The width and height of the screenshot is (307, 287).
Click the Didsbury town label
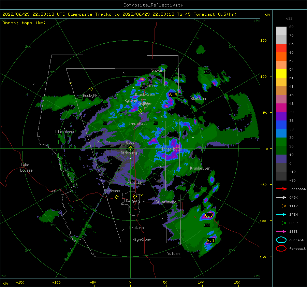pyautogui.click(x=129, y=153)
